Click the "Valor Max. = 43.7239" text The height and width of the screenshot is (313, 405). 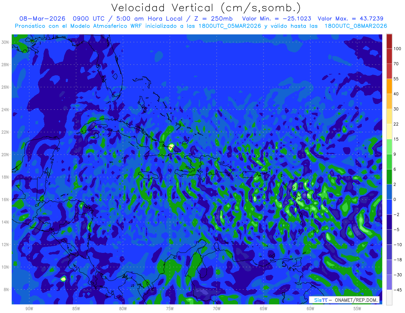350,19
